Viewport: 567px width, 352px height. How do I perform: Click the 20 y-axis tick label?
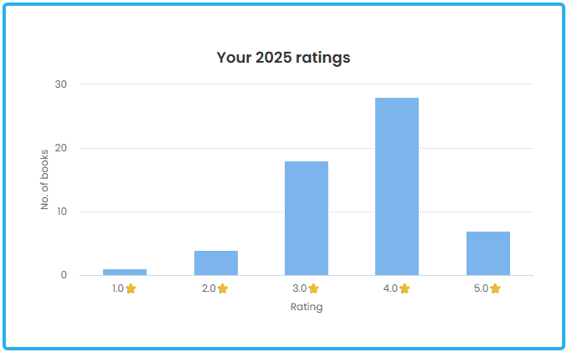tap(61, 148)
